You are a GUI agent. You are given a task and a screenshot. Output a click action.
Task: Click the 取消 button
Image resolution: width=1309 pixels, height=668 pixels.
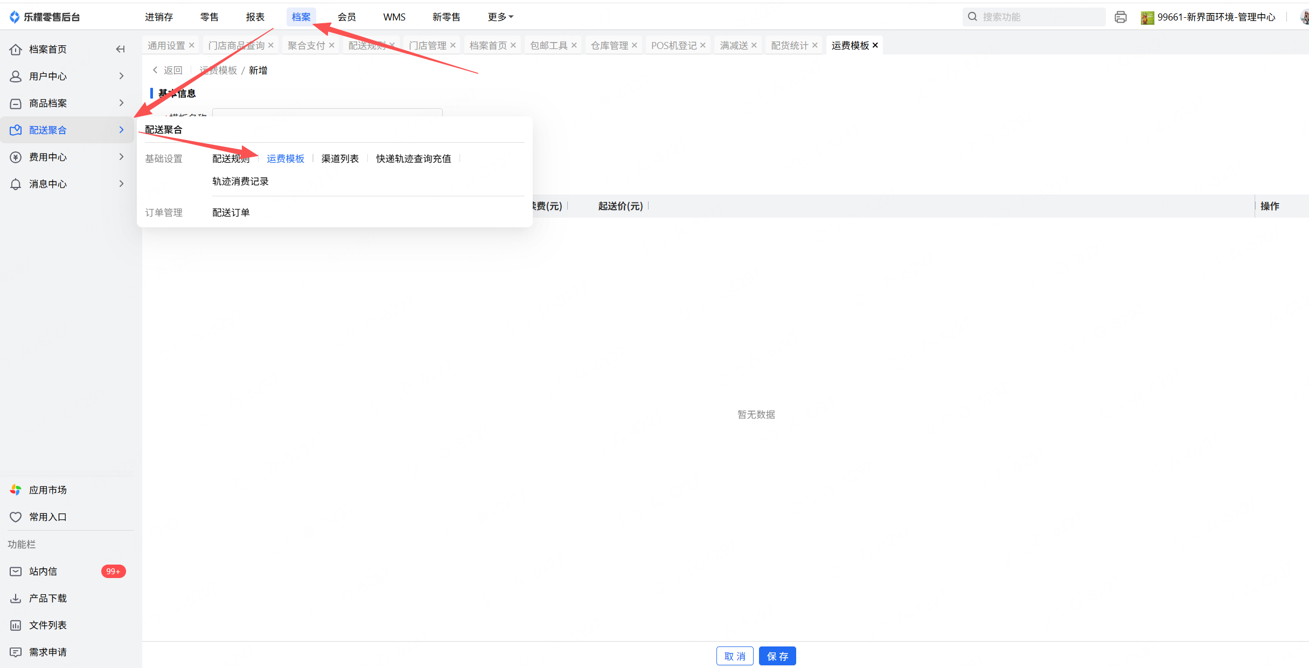click(x=735, y=656)
